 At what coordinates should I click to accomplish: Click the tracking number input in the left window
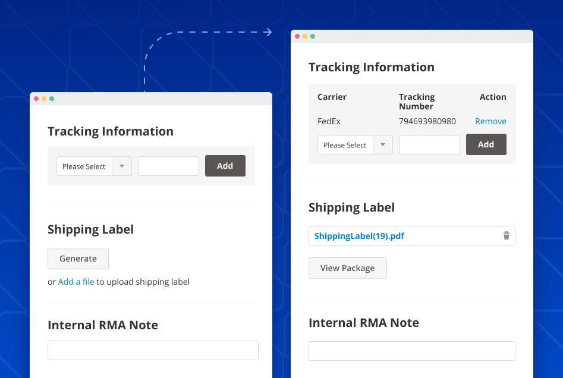click(x=168, y=166)
